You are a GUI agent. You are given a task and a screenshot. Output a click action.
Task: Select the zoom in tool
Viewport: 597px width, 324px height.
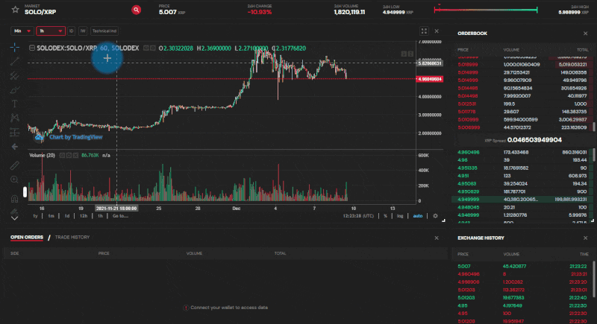pos(14,180)
